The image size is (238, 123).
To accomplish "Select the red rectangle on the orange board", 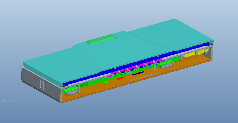I will point(120,78).
